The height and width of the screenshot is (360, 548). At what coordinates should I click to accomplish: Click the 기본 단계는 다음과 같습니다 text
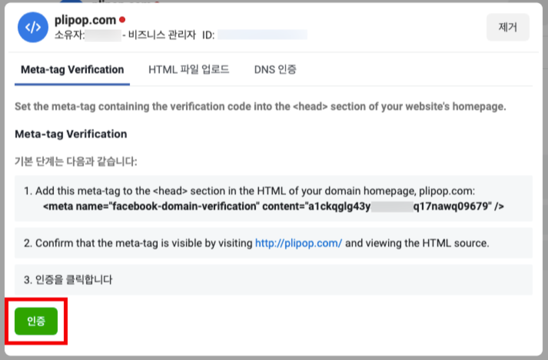(76, 161)
